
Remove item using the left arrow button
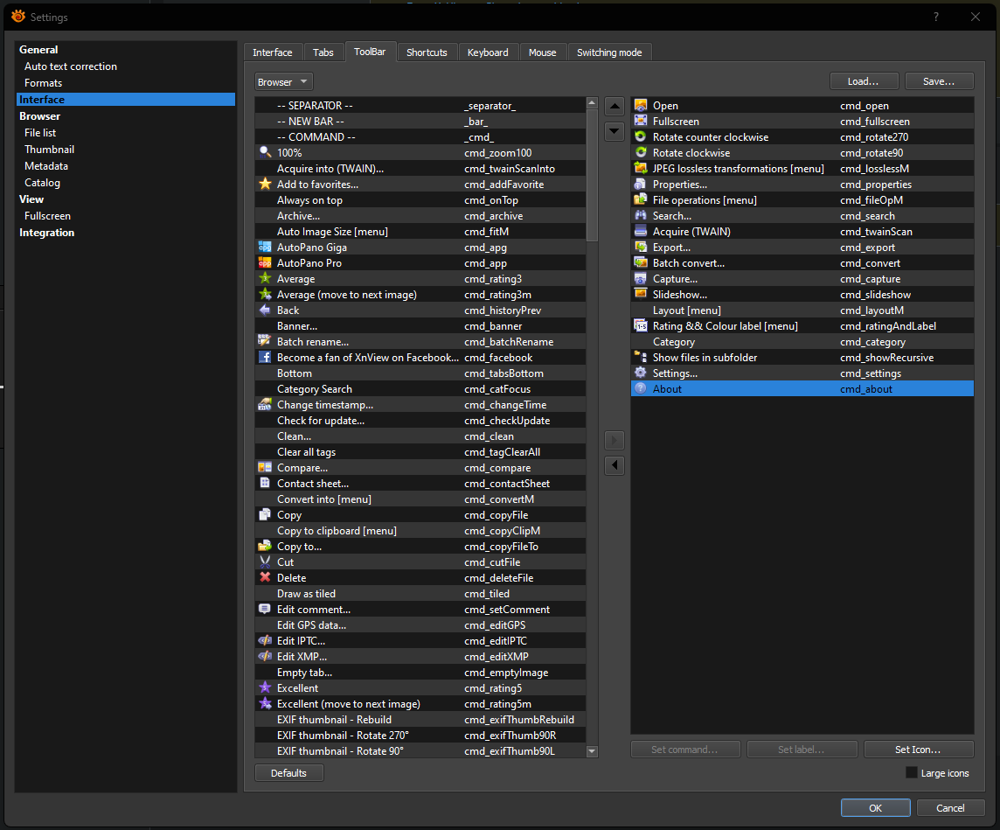615,465
